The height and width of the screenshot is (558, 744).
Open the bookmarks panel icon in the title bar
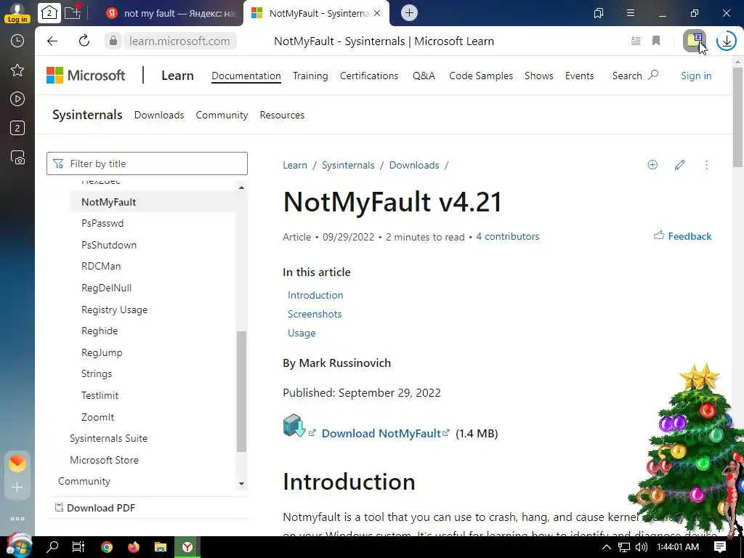[x=599, y=13]
